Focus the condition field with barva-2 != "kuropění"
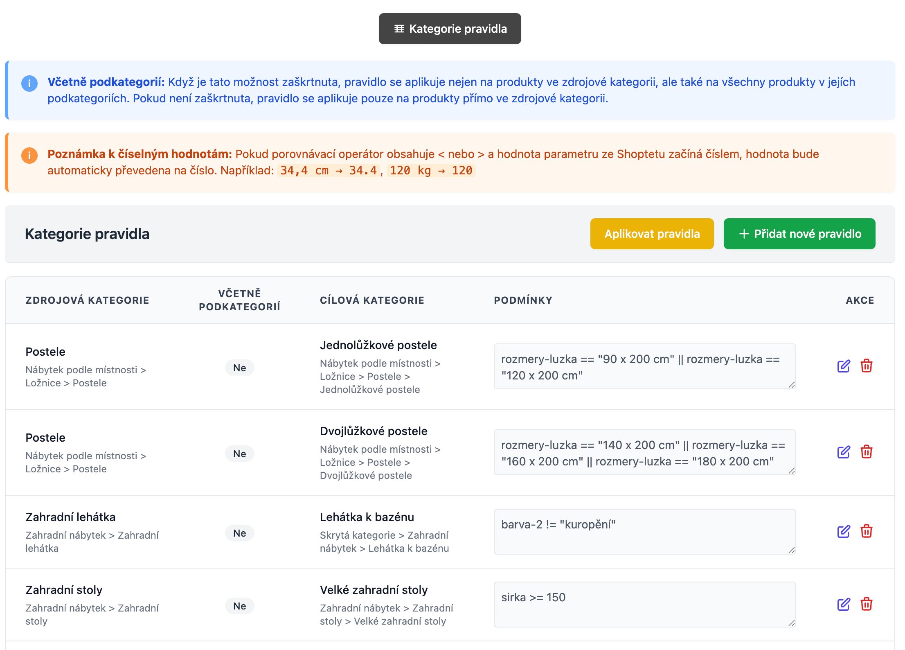Screen dimensions: 905x650 click(644, 531)
